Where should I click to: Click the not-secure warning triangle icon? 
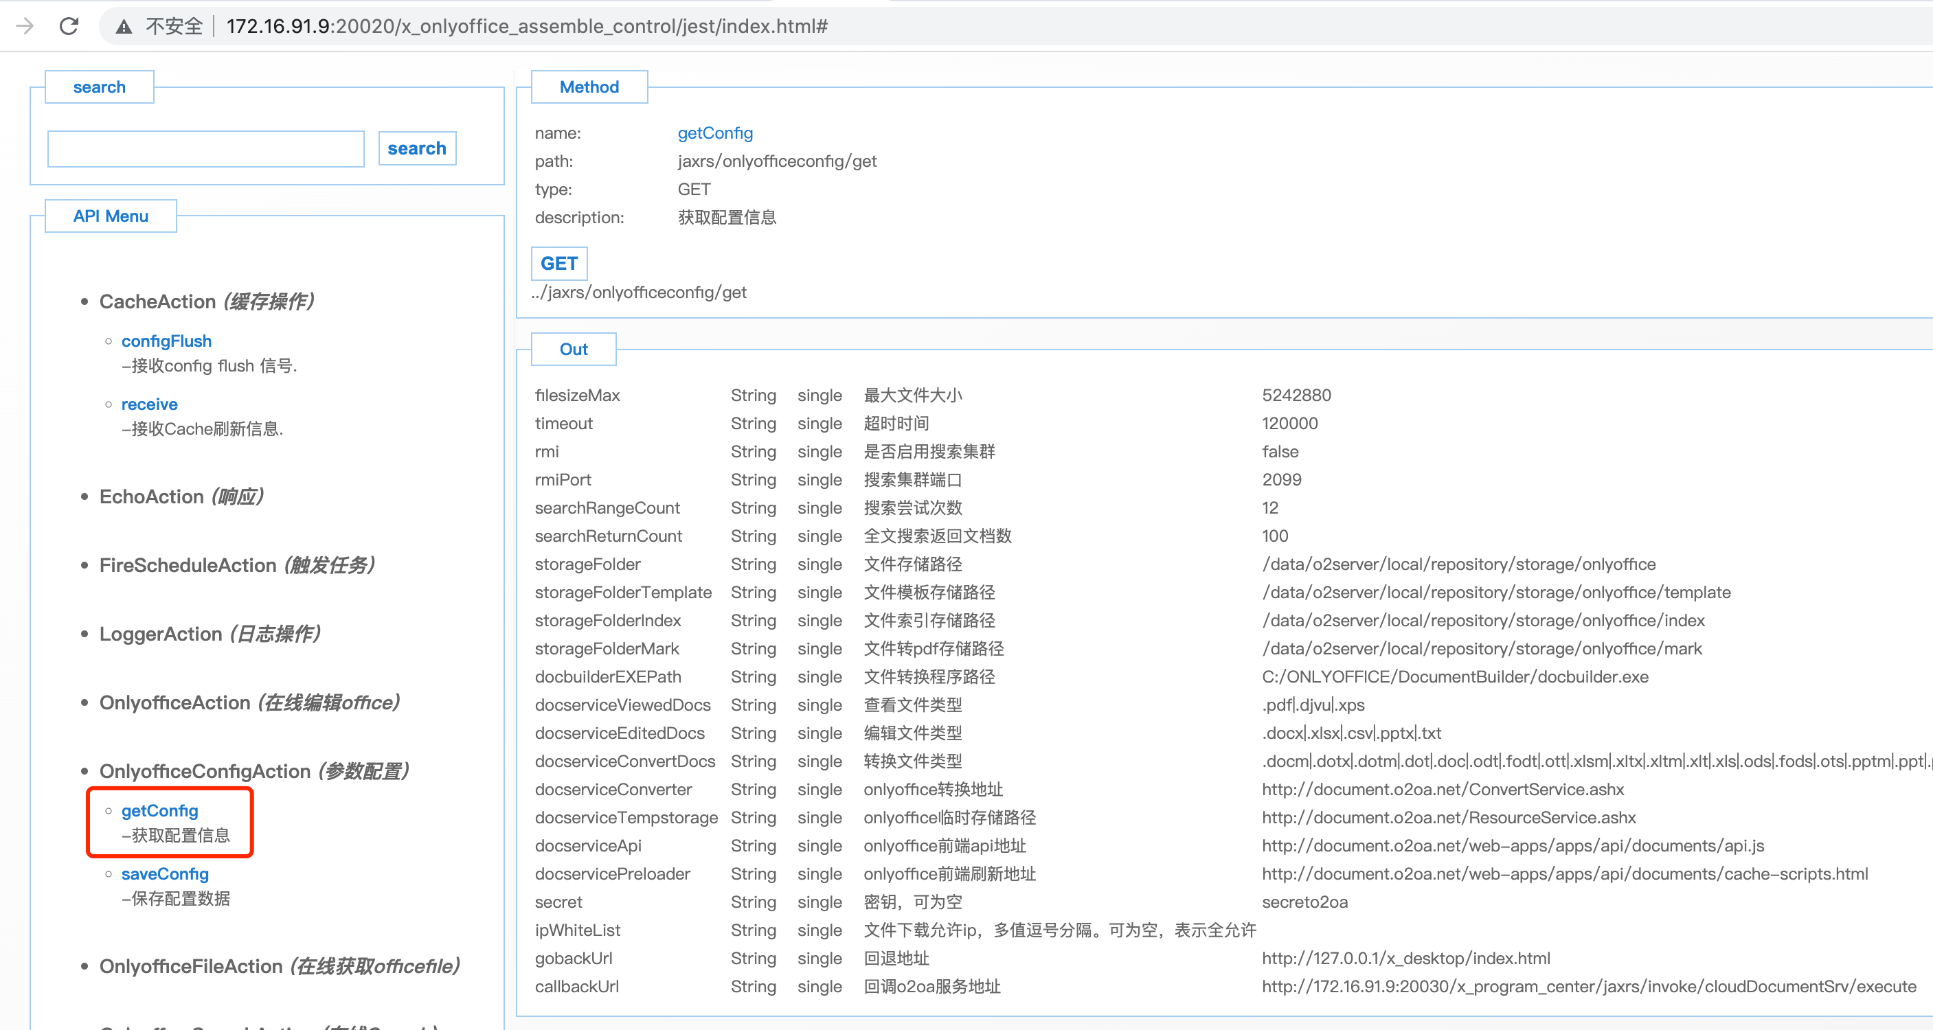click(x=124, y=27)
